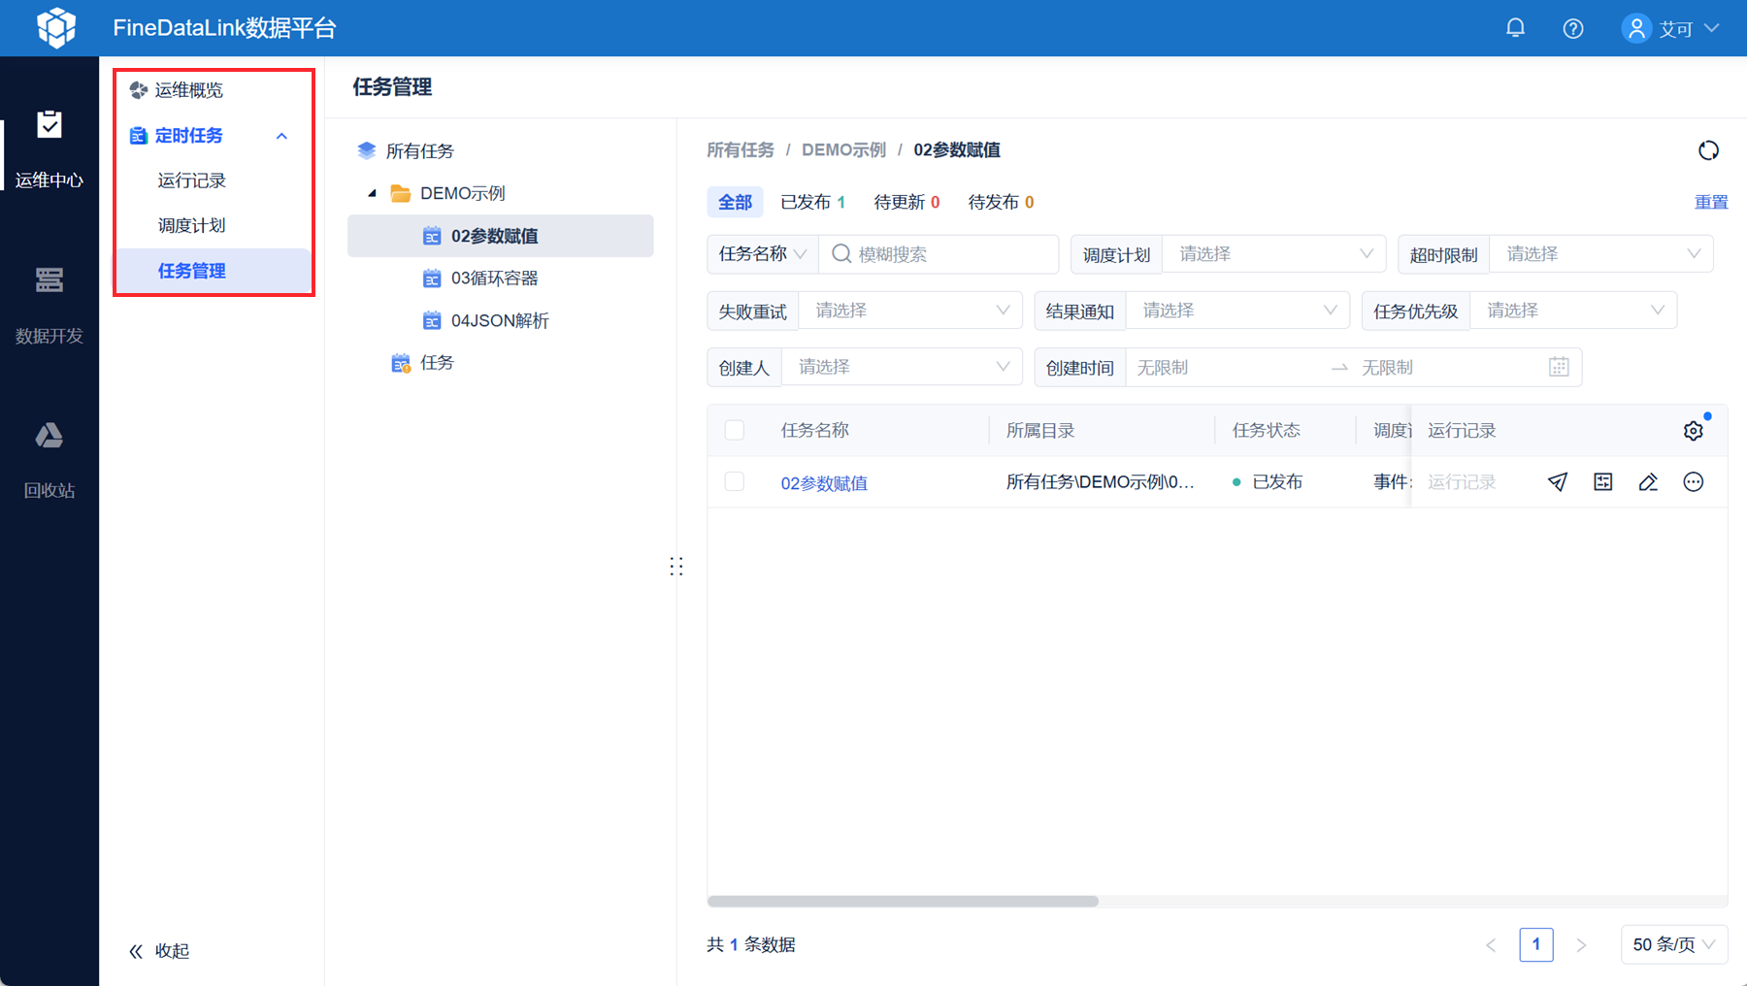Switch to the 待更新 status tab
Screen dimensions: 1747x986
tap(906, 202)
